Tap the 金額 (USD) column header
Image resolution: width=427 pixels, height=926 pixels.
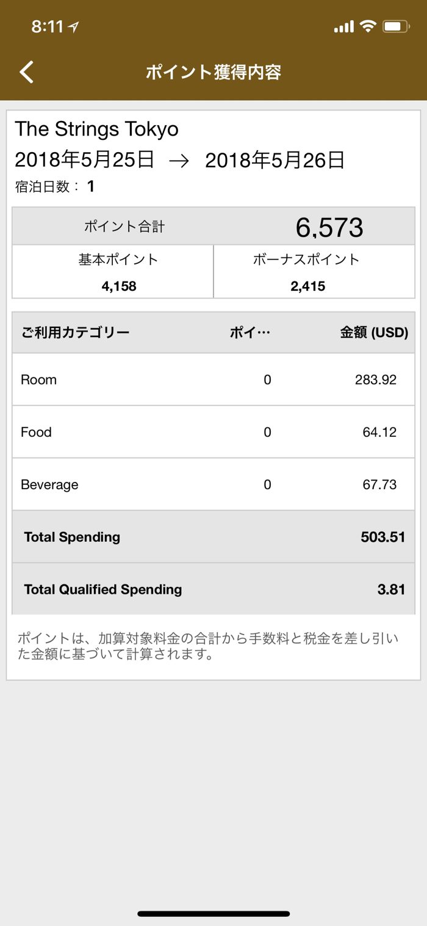(x=374, y=333)
